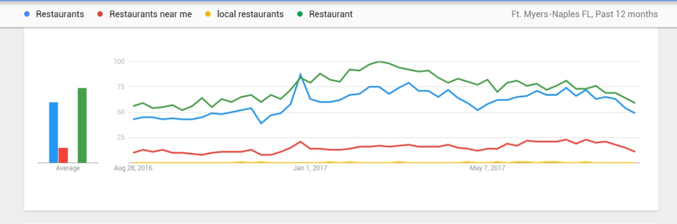Click the Average label under bars
677x224 pixels.
[x=68, y=168]
